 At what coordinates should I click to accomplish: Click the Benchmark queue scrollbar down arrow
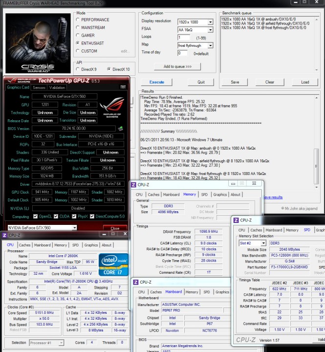click(x=317, y=70)
